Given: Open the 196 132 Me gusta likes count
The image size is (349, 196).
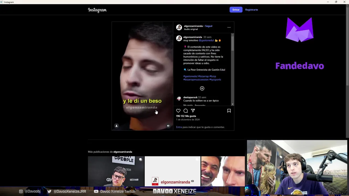Looking at the screenshot, I should 186,116.
